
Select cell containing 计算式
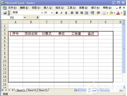click(47, 34)
